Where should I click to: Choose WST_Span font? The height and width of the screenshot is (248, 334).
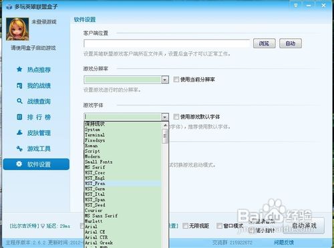point(123,200)
